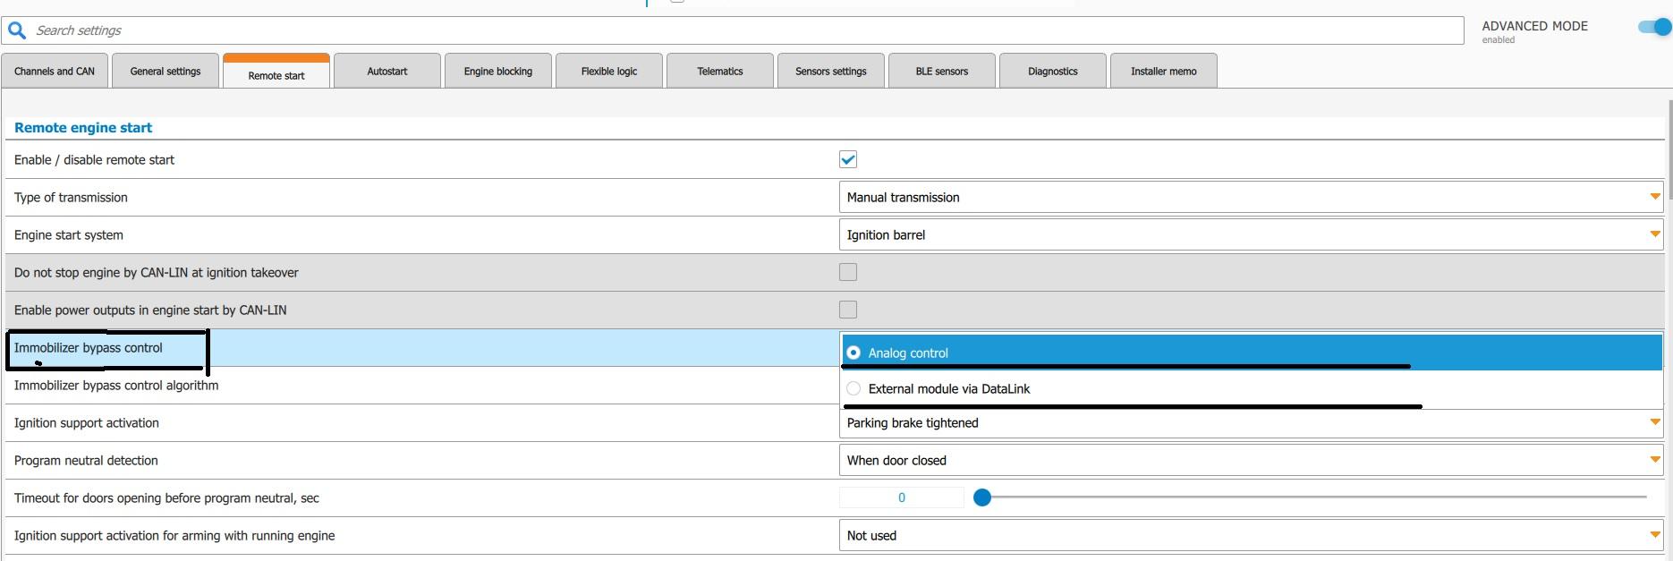Click the timeout seconds value box

(901, 497)
